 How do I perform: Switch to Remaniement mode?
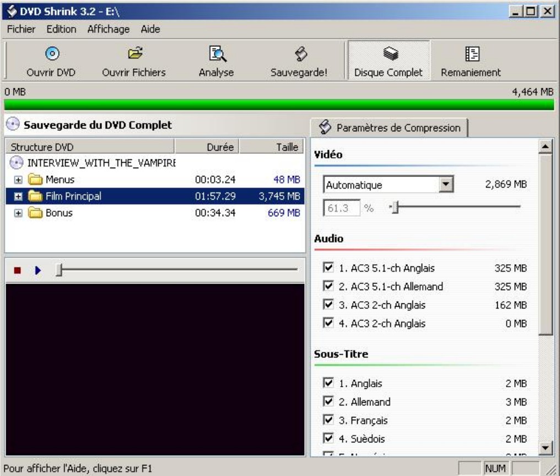pyautogui.click(x=471, y=60)
